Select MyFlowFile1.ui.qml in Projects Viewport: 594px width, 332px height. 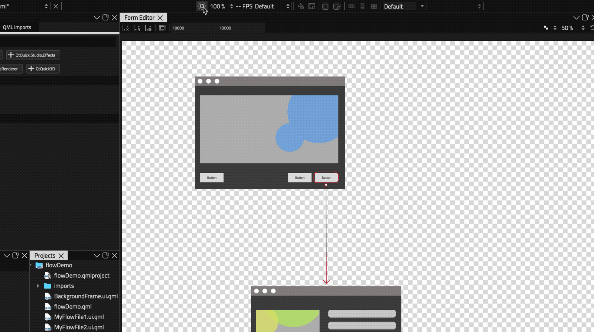tap(79, 317)
